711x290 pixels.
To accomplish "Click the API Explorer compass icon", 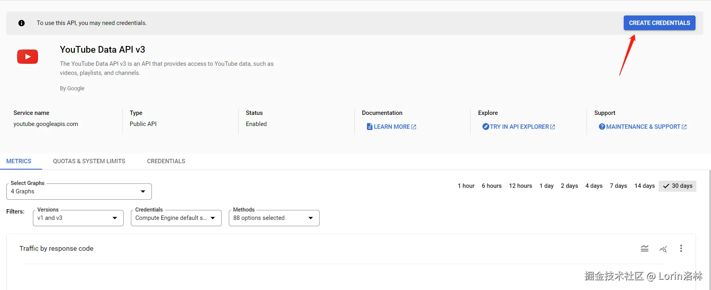I will [485, 126].
